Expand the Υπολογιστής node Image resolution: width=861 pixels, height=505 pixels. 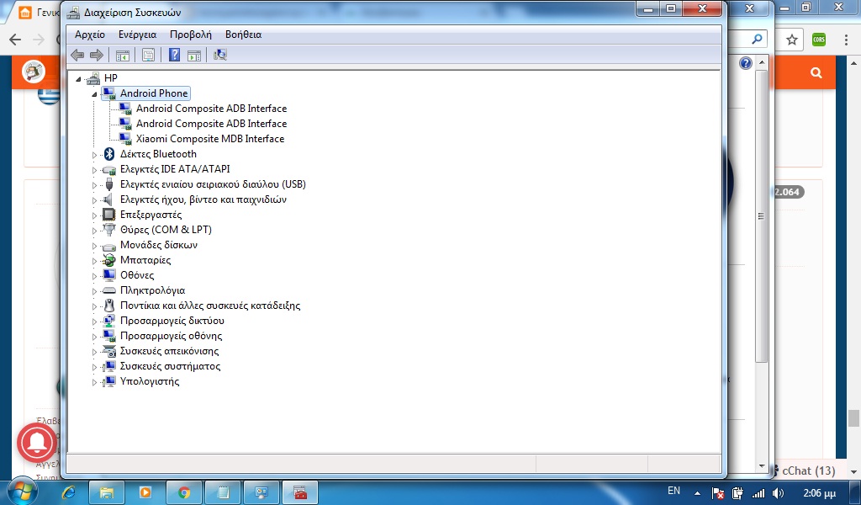point(94,382)
